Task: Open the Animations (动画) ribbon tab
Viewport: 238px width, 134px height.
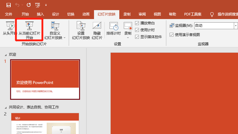Action: (x=86, y=14)
